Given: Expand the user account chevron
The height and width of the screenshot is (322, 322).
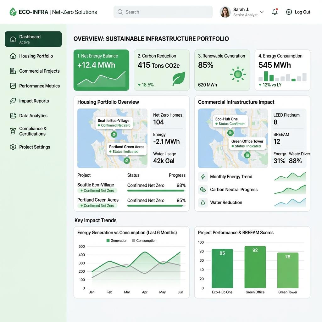Looking at the screenshot, I should pyautogui.click(x=262, y=12).
